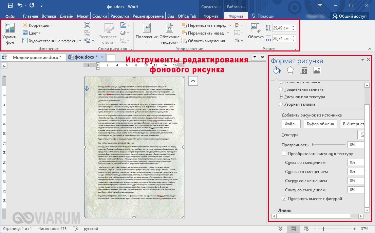Click the Обрезка crop icon
The width and height of the screenshot is (375, 233).
pyautogui.click(x=256, y=28)
